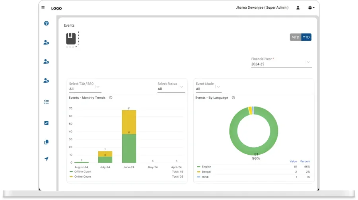This screenshot has width=358, height=200.
Task: Click the LOGO in the header
Action: [x=56, y=8]
